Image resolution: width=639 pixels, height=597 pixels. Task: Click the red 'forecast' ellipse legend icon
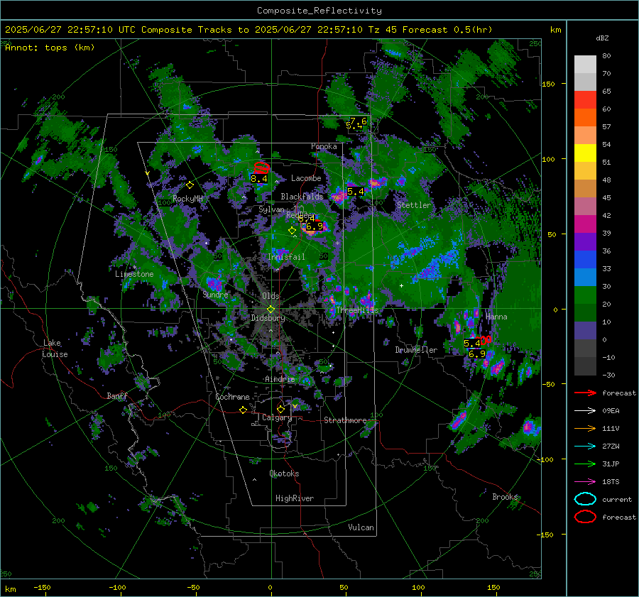pyautogui.click(x=585, y=517)
